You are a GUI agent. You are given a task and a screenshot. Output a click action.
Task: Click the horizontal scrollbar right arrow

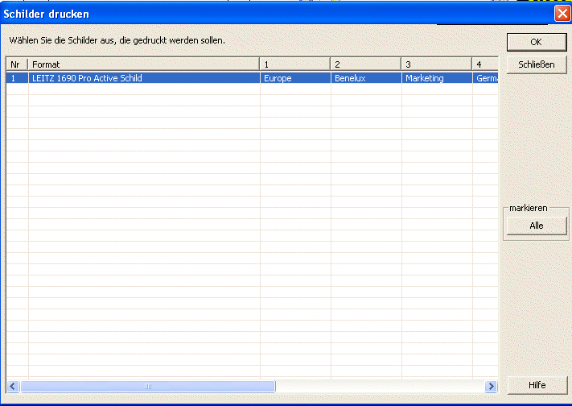pos(492,386)
